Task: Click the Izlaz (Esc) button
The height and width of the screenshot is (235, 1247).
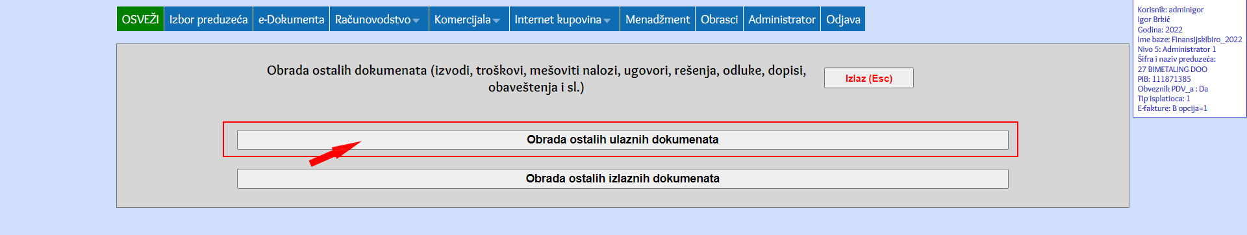Action: (x=869, y=78)
